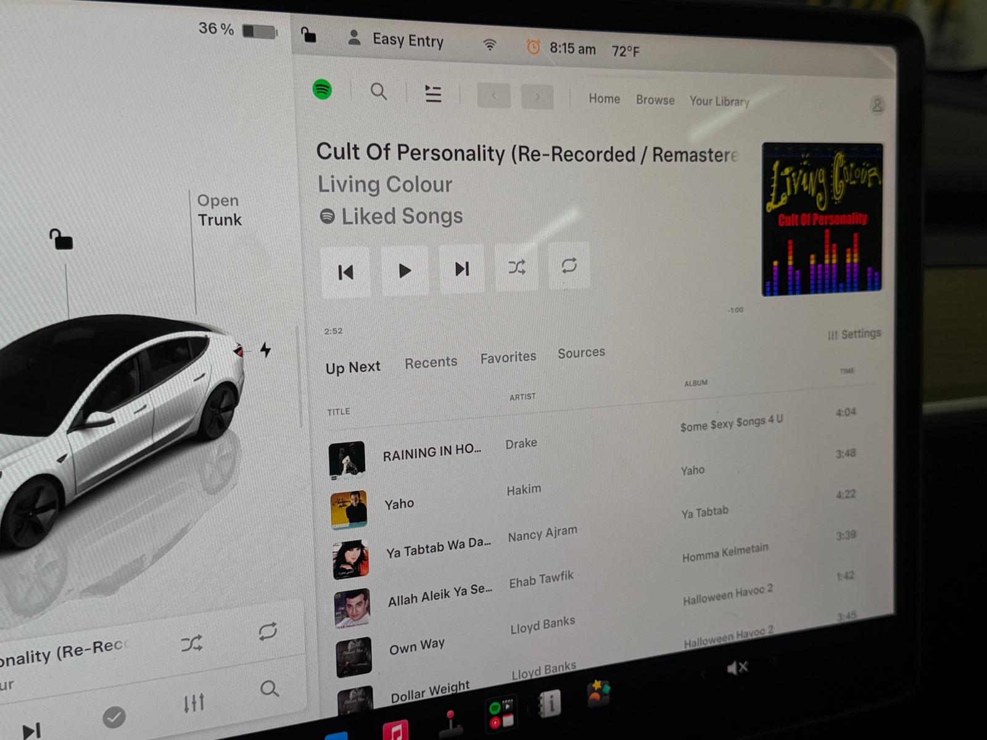
Task: Tap the Living Colour album cover art
Action: point(822,219)
